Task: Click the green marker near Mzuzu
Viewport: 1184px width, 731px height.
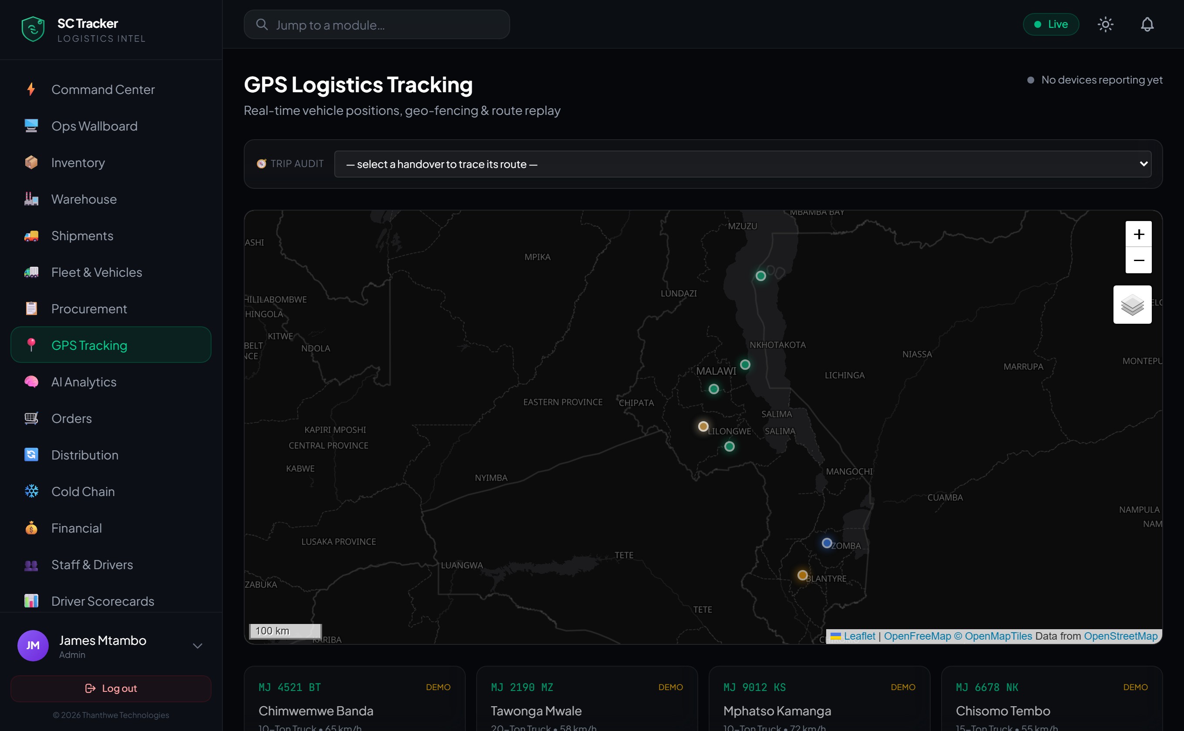Action: 761,275
